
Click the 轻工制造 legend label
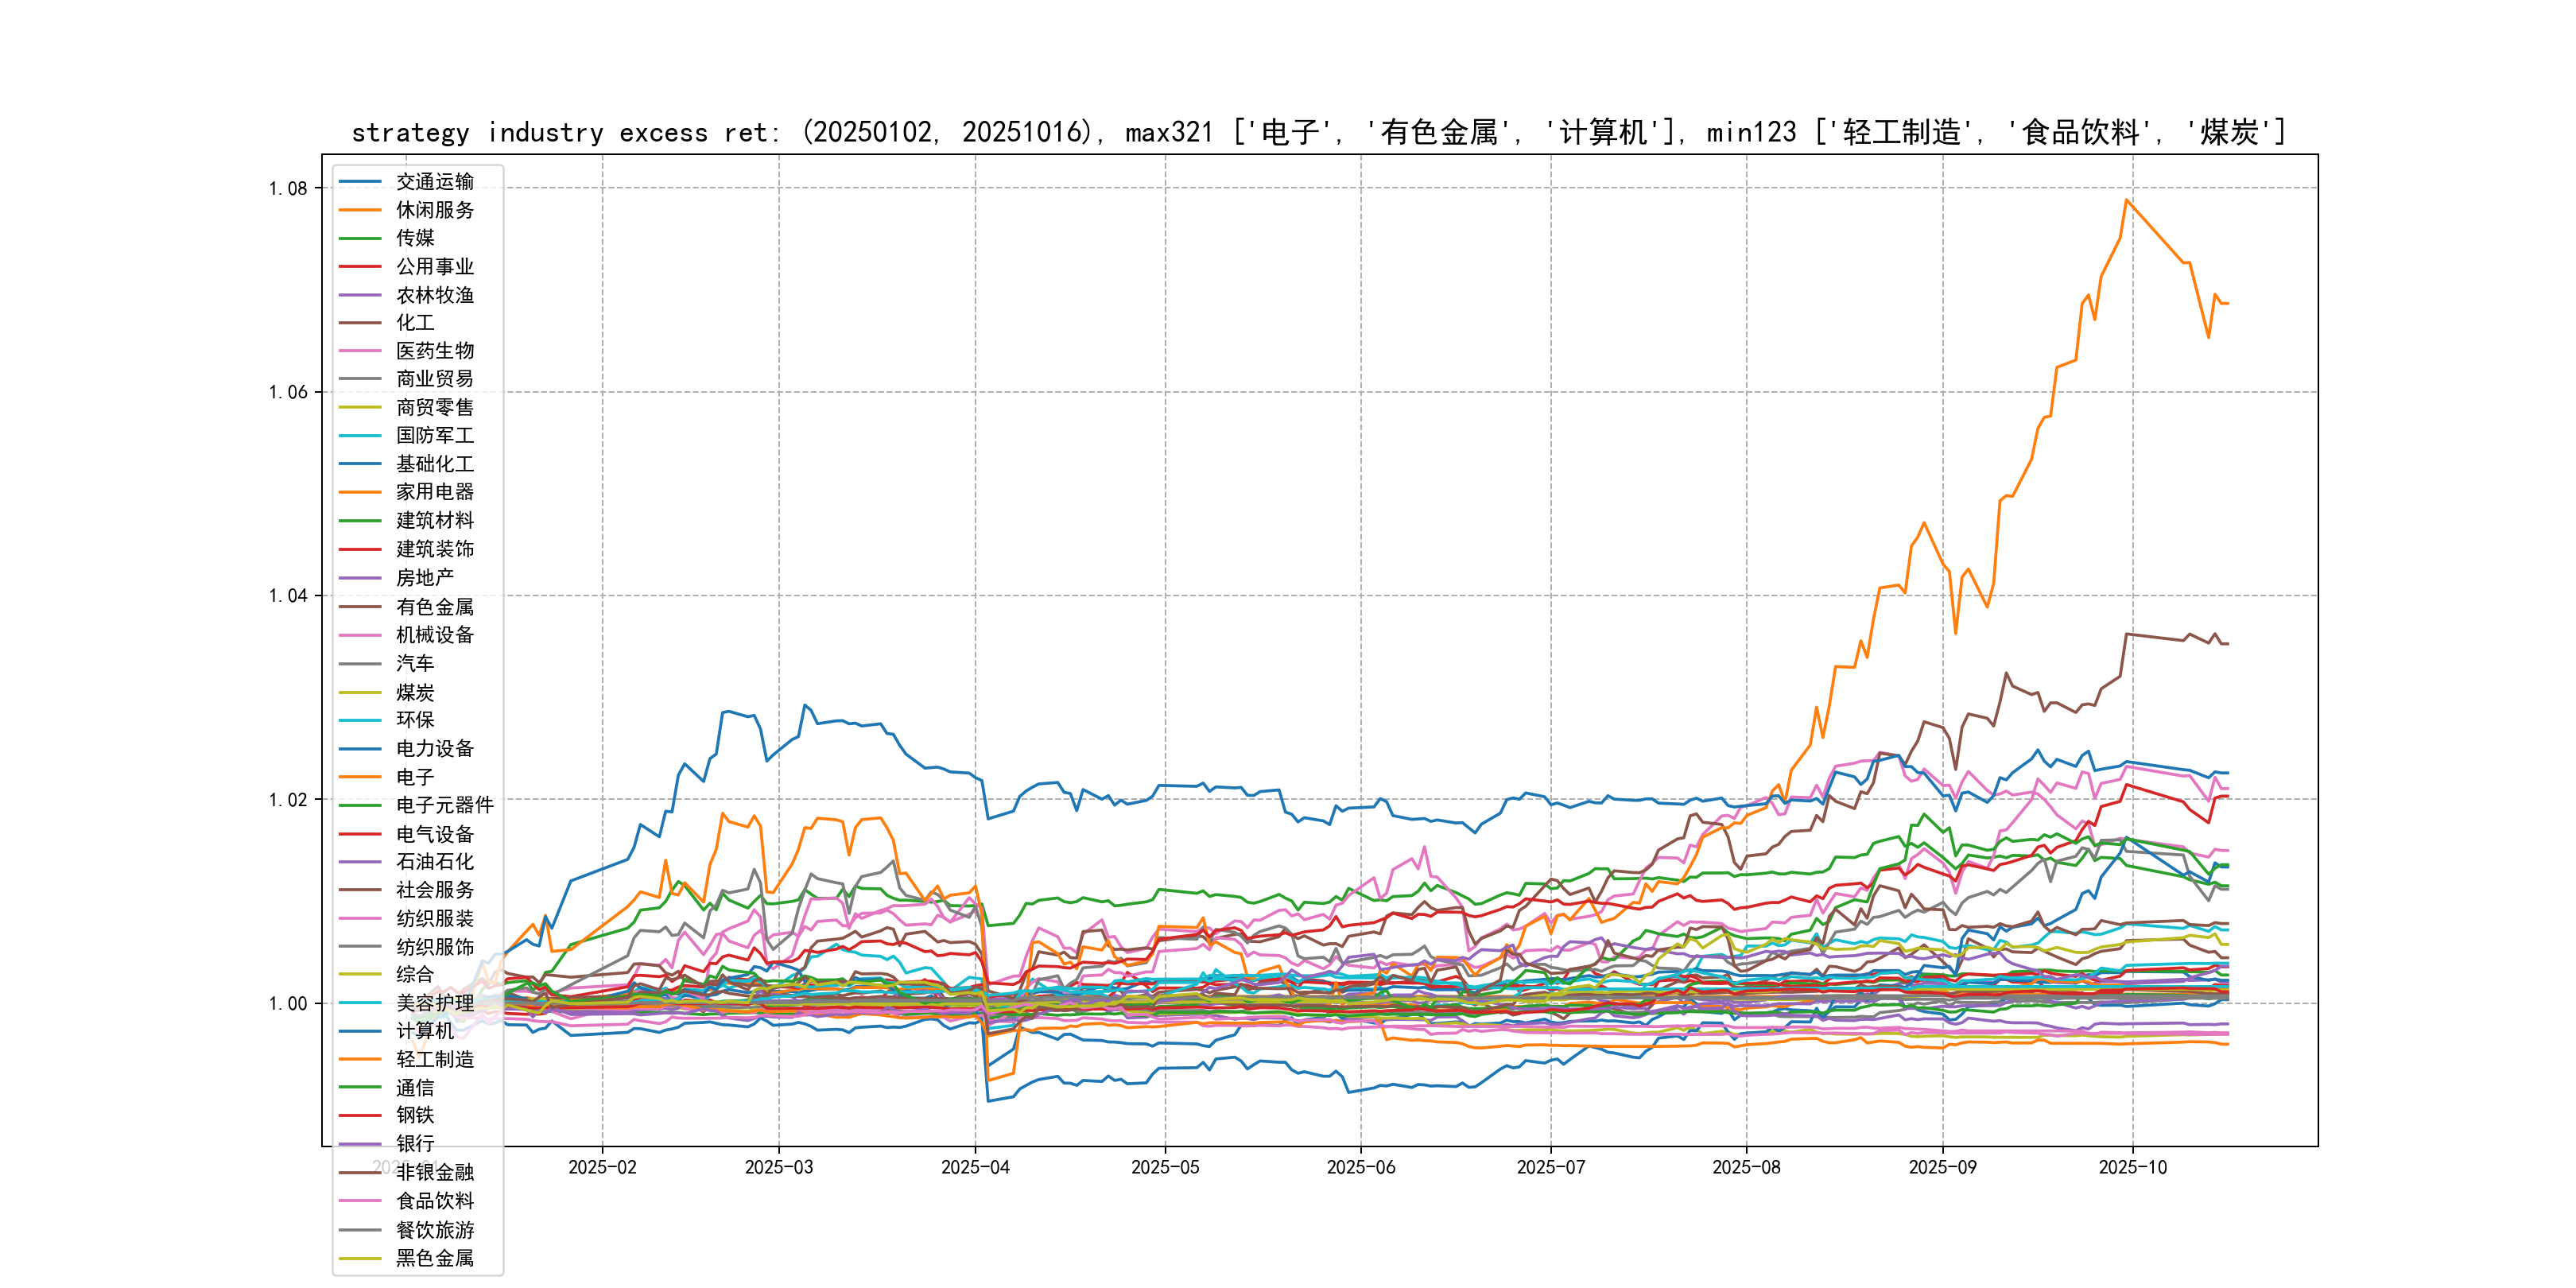[x=434, y=1059]
